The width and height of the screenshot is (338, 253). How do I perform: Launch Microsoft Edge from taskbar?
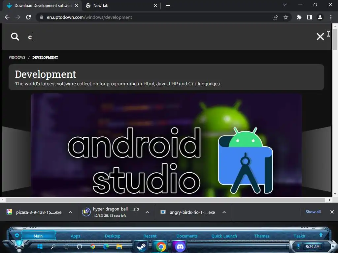tap(106, 246)
